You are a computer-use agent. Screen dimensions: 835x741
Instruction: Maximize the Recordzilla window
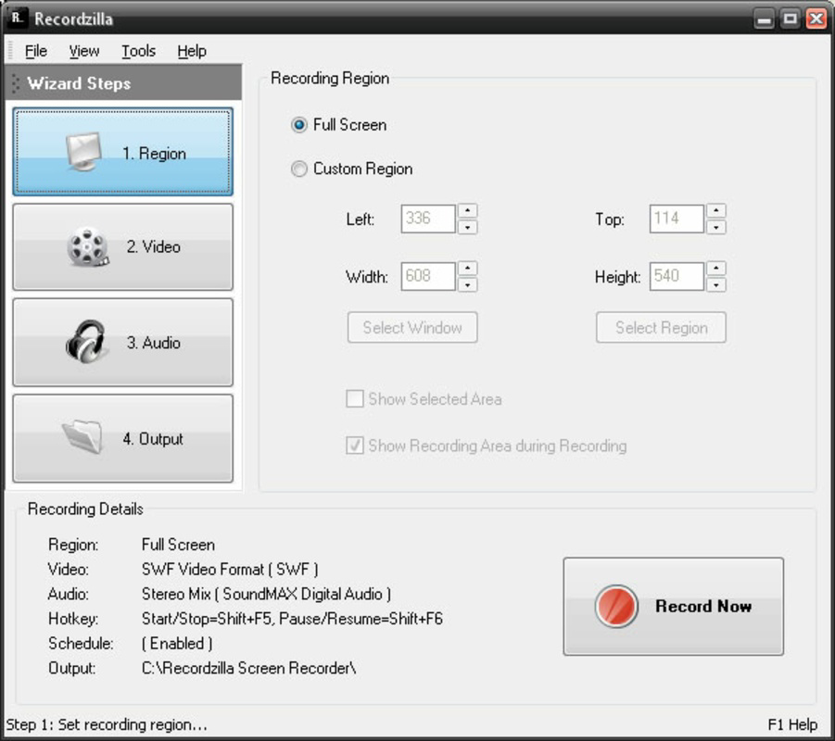pos(790,19)
